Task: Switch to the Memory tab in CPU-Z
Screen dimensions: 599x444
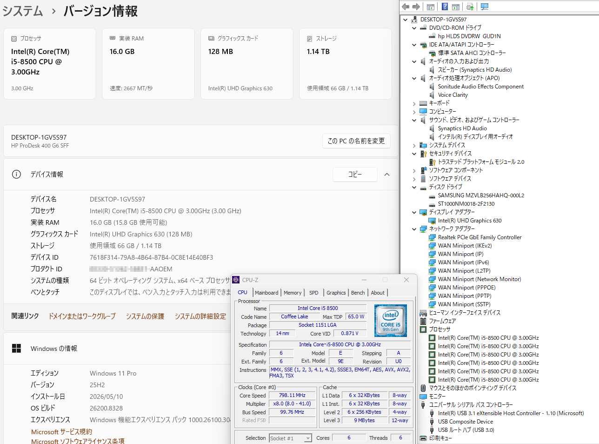Action: click(293, 293)
